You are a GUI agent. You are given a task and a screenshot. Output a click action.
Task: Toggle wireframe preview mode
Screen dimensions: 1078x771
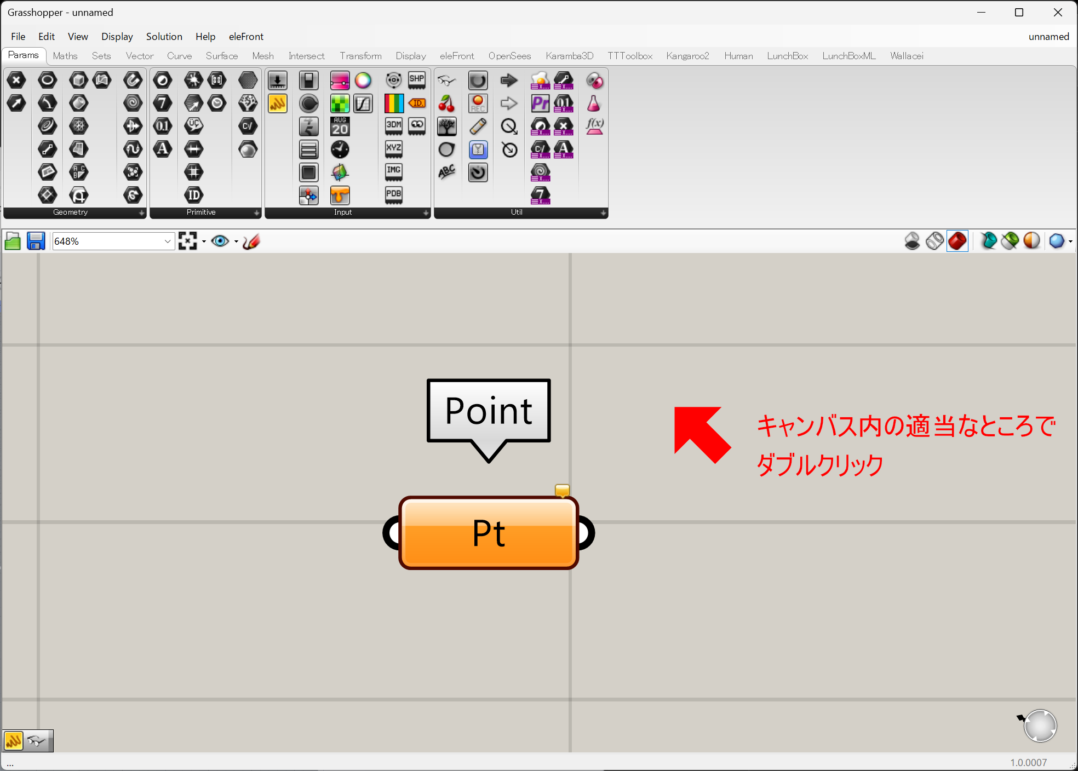coord(934,241)
